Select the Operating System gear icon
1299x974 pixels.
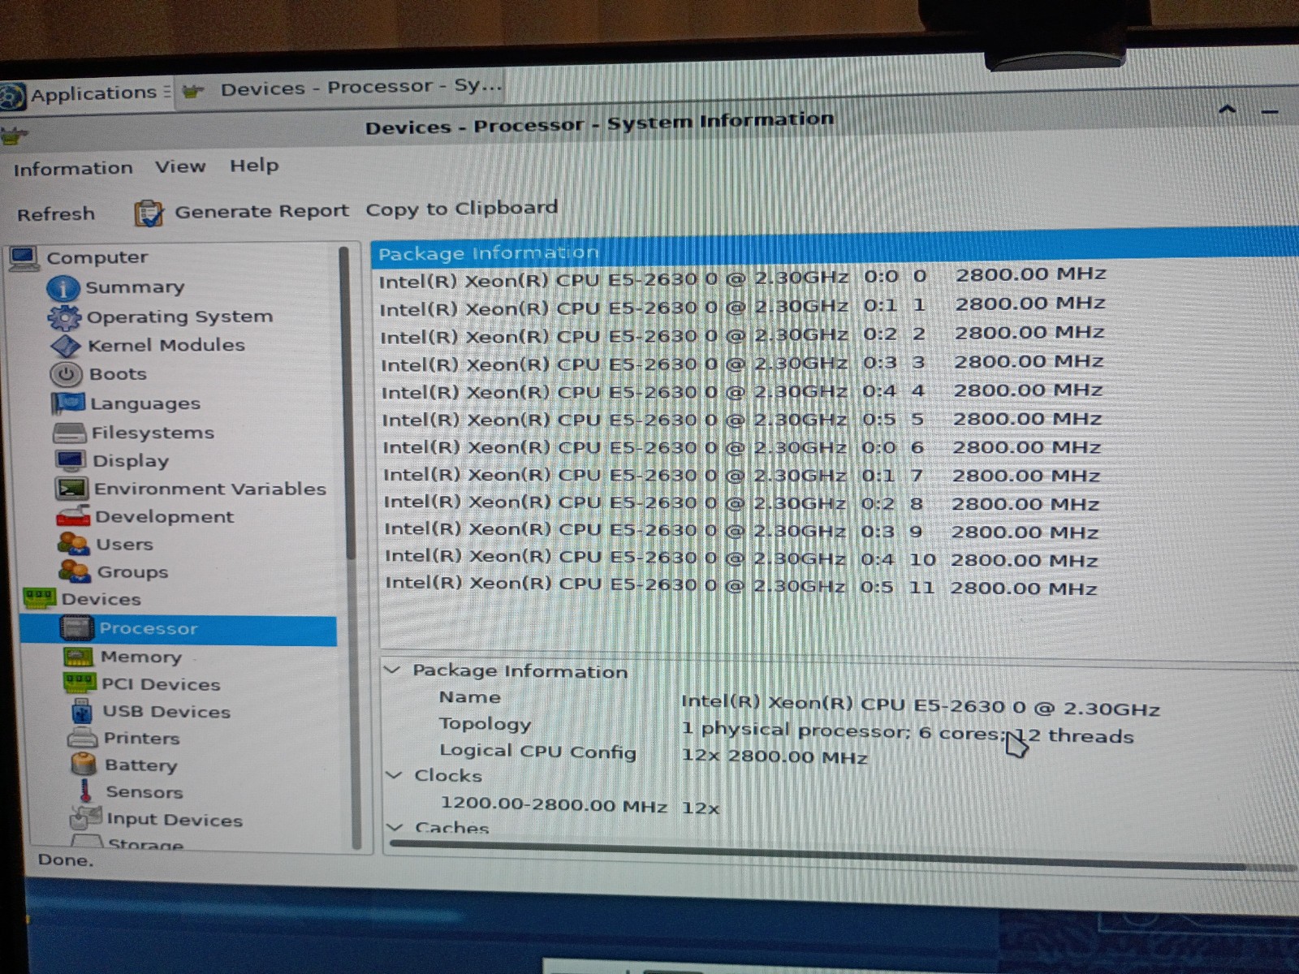pyautogui.click(x=64, y=317)
